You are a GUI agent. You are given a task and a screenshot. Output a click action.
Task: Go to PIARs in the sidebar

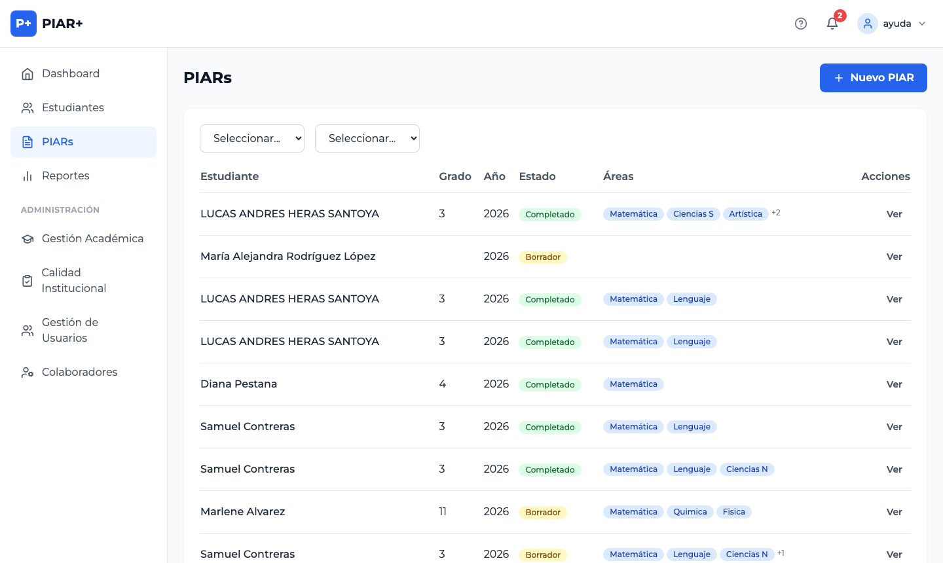pyautogui.click(x=58, y=142)
